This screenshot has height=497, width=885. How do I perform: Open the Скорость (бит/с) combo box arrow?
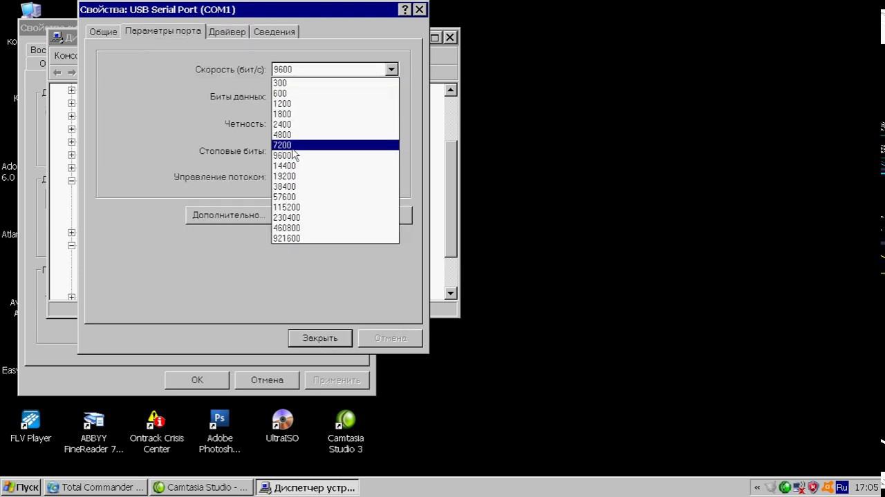(391, 69)
